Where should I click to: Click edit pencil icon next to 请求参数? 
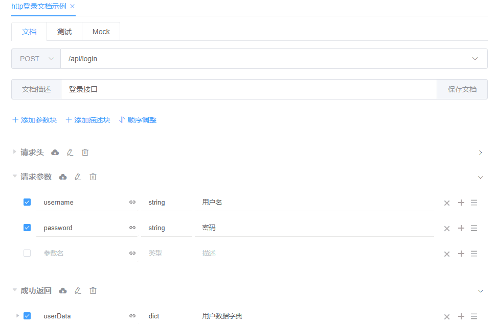(78, 177)
